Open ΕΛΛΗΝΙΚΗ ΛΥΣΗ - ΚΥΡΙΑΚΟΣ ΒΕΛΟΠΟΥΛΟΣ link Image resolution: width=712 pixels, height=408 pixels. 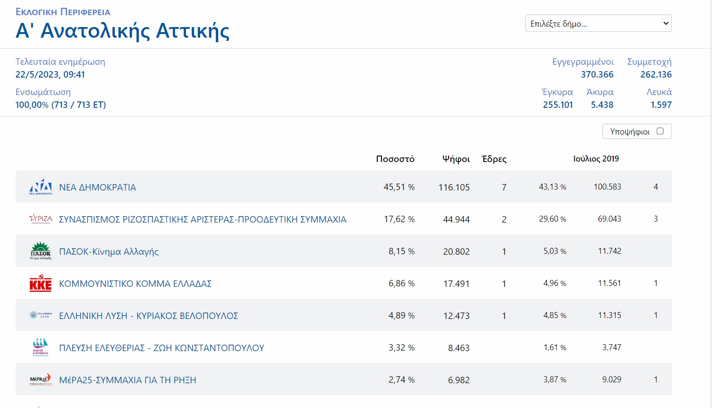[x=149, y=316]
